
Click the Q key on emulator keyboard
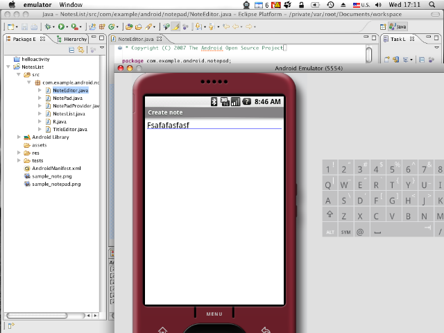pyautogui.click(x=330, y=185)
